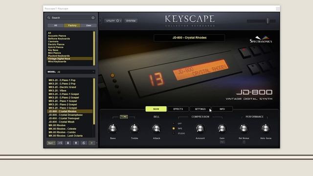313x176 pixels.
Task: Click the Bass knob
Action: click(112, 128)
